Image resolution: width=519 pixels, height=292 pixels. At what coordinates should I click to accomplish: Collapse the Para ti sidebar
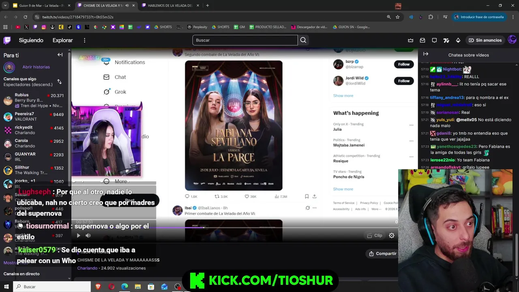click(60, 55)
